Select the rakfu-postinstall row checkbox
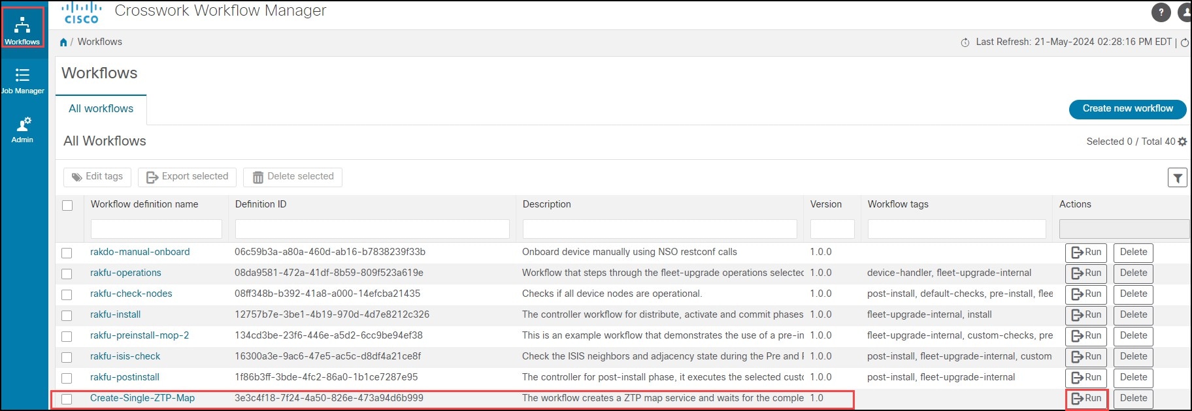1192x411 pixels. click(67, 378)
